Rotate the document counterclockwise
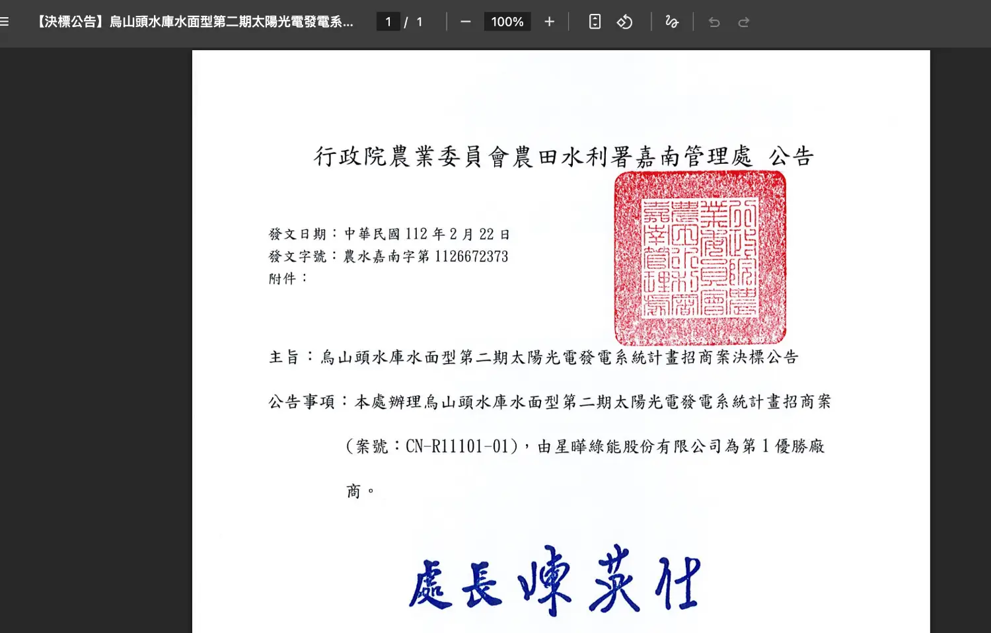Image resolution: width=991 pixels, height=633 pixels. pyautogui.click(x=624, y=22)
